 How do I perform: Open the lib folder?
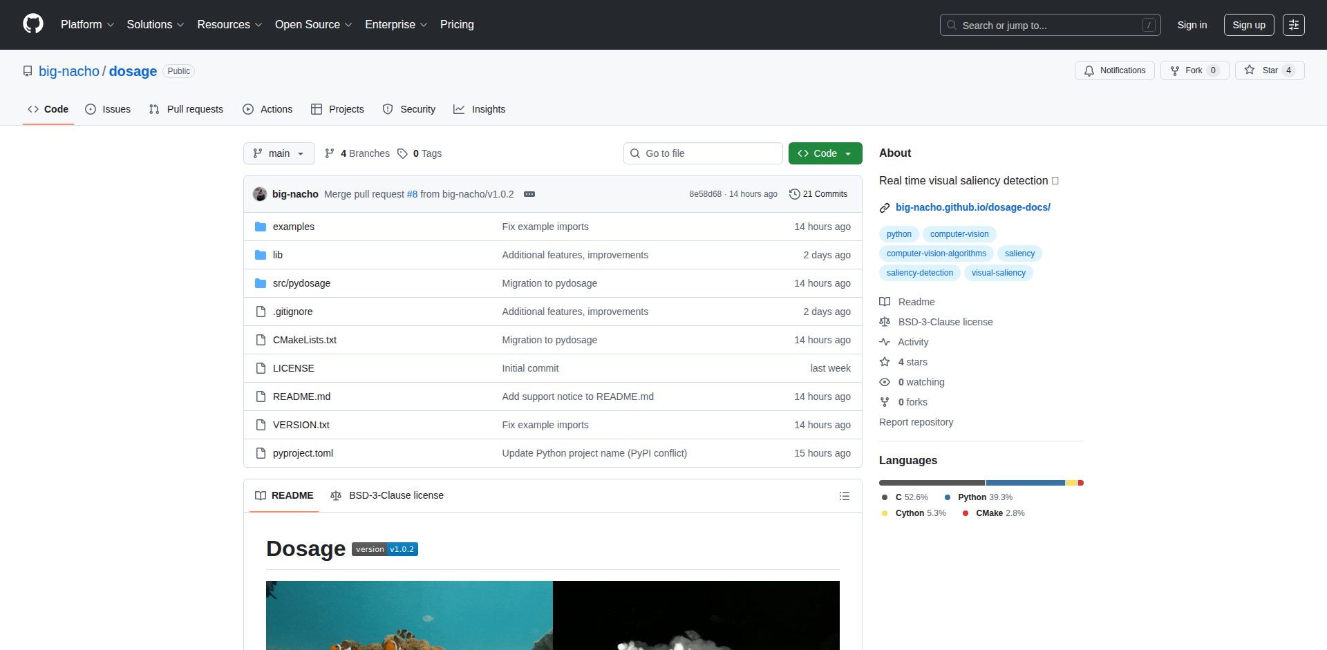tap(278, 255)
